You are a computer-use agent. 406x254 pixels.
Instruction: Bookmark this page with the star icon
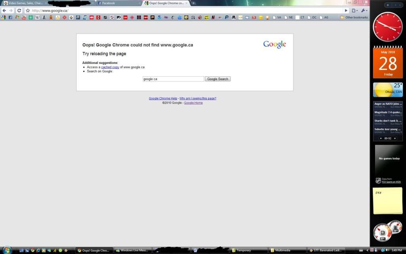pyautogui.click(x=28, y=11)
